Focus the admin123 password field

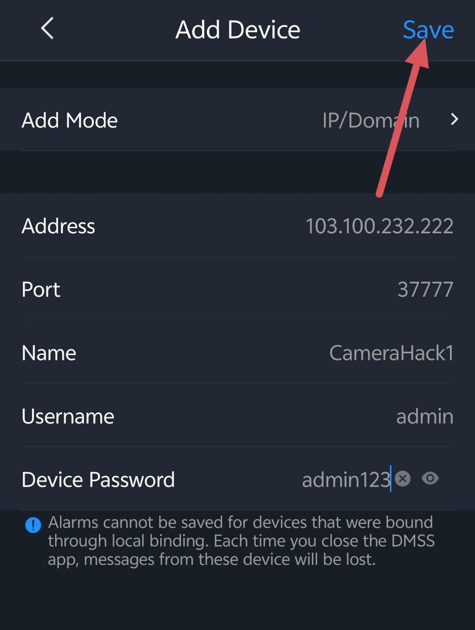[x=346, y=480]
